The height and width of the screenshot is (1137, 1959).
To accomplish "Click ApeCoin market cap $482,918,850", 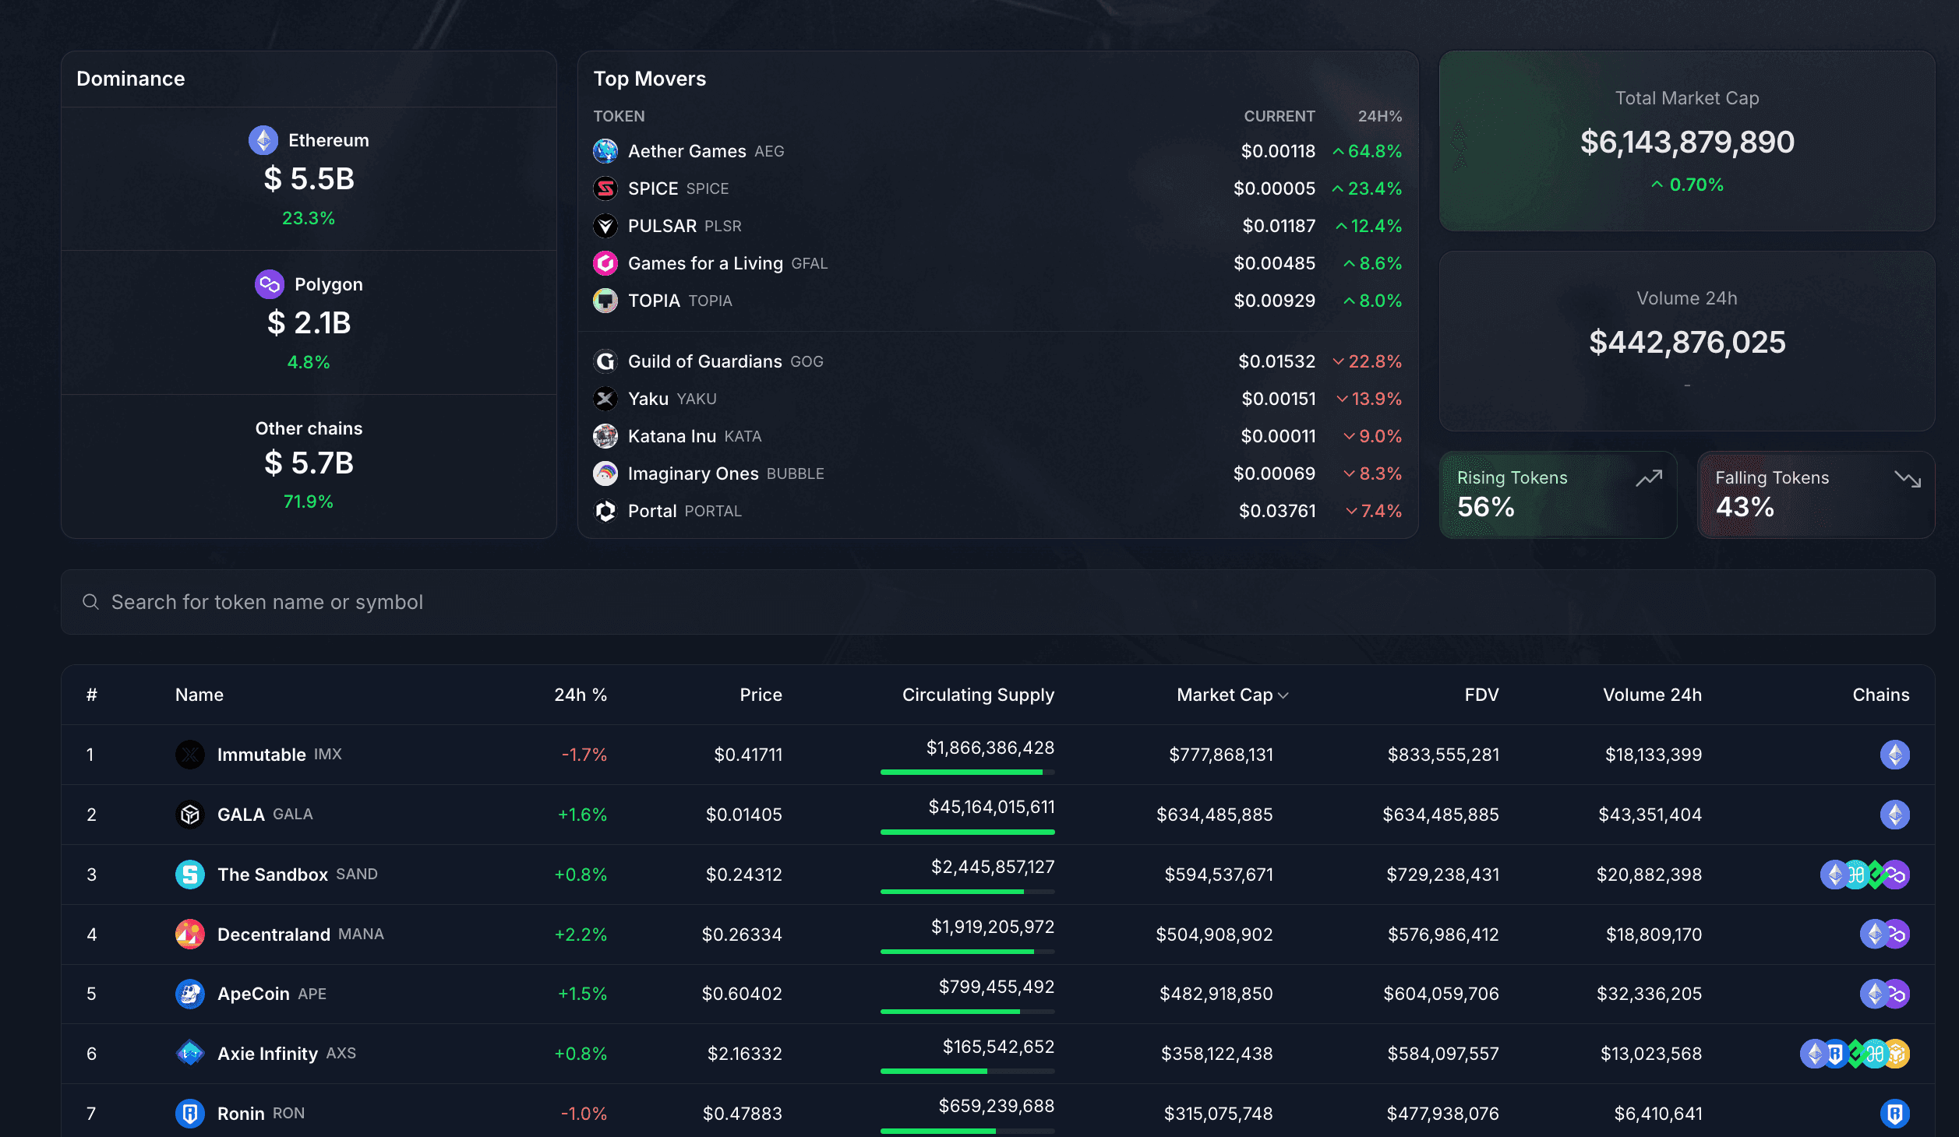I will point(1216,994).
